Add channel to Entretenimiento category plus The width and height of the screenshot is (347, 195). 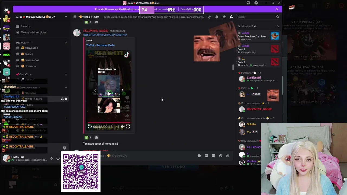(66, 87)
